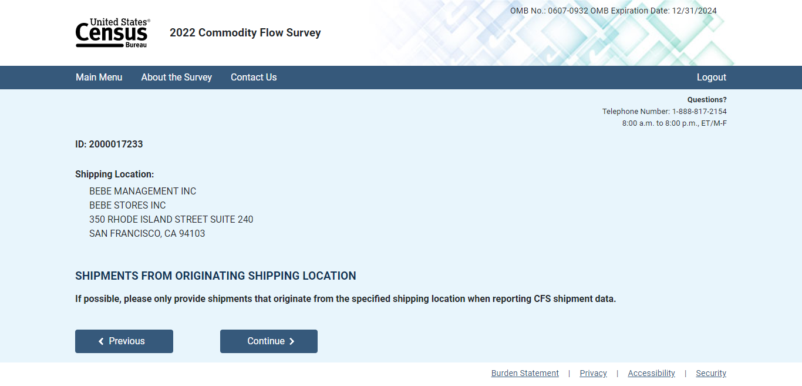Click the OMB number and expiration text

(613, 11)
